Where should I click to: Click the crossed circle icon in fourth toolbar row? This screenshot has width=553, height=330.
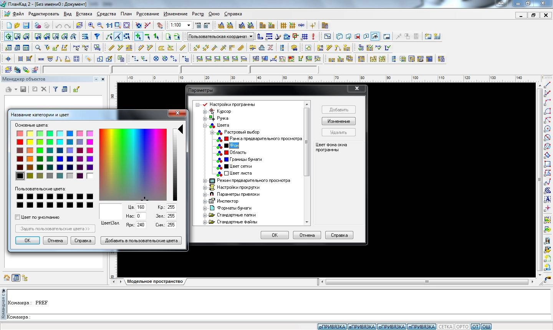point(156,59)
